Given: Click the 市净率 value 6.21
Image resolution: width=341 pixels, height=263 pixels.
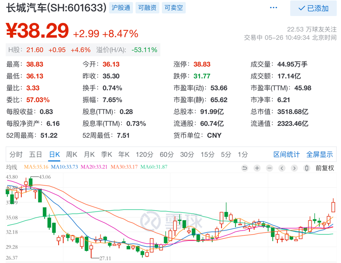Looking at the screenshot, I should click(x=284, y=100).
